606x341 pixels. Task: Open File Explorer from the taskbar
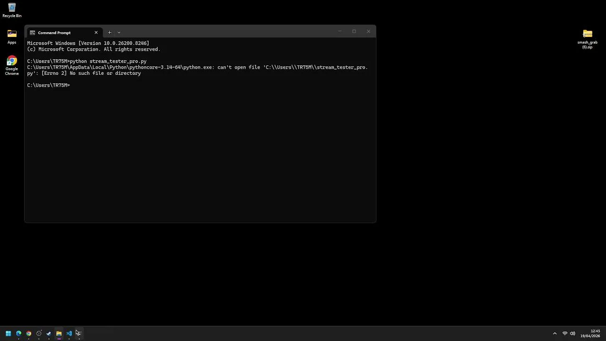59,333
